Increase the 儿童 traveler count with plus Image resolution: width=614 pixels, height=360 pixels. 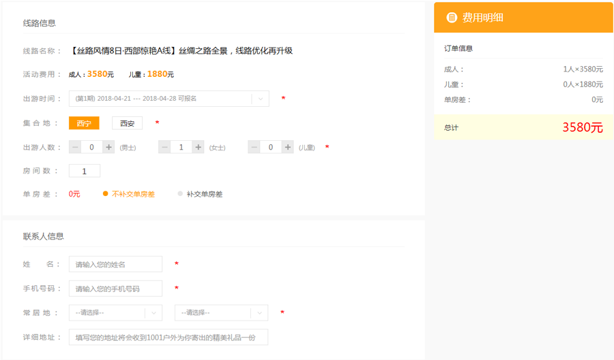point(288,147)
